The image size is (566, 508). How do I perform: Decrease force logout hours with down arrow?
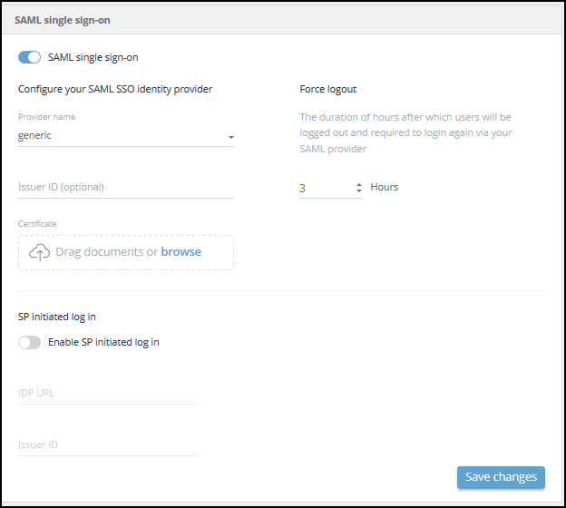click(x=359, y=190)
